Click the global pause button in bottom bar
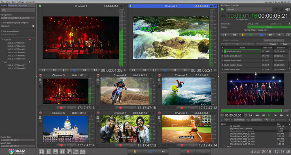Screen dimensions: 291x155 [x=135, y=151]
